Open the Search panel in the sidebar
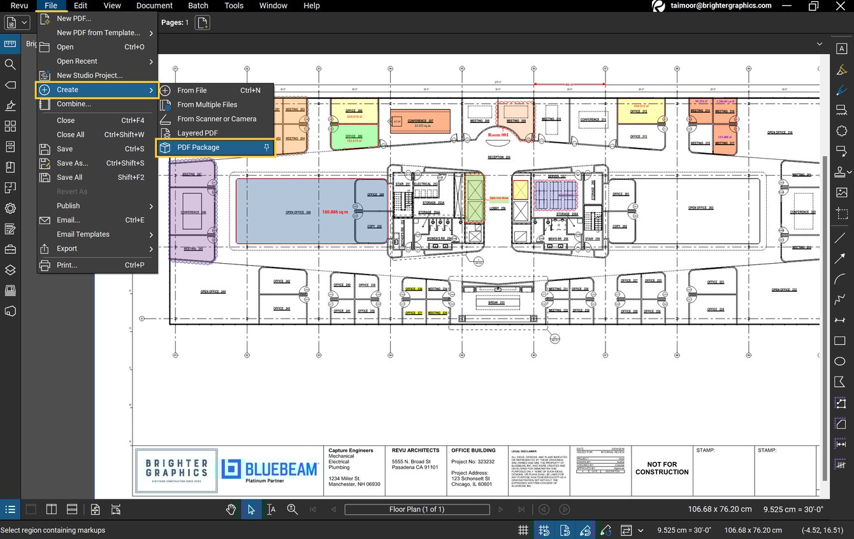Screen dimensions: 854x539 coord(10,64)
